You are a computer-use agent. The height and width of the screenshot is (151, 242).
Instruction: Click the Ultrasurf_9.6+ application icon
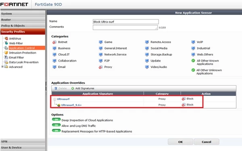click(58, 105)
